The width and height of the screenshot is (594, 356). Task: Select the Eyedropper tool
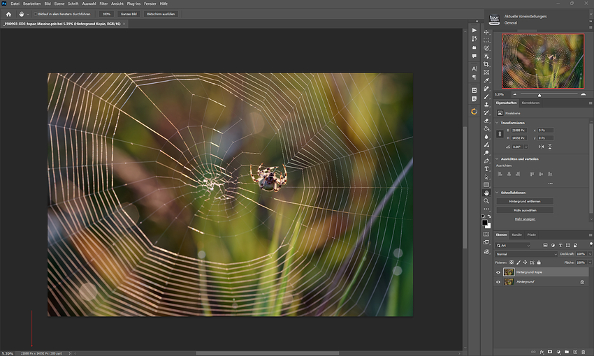tap(486, 80)
